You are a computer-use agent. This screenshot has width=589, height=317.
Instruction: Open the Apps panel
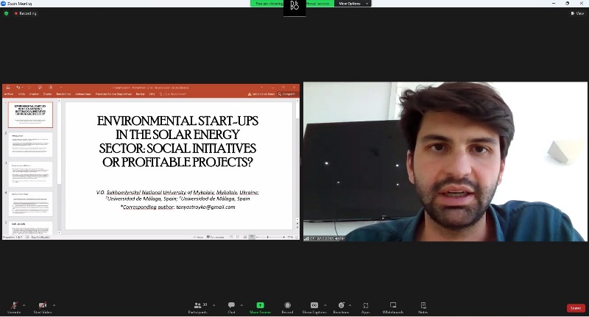366,306
